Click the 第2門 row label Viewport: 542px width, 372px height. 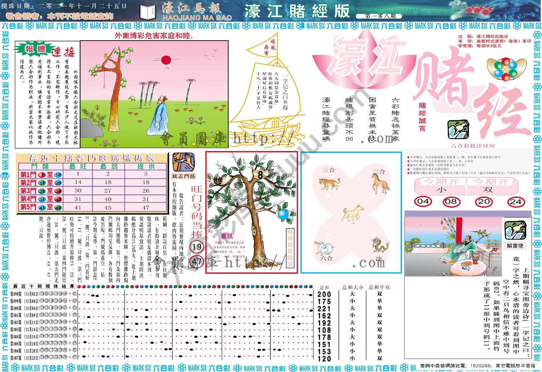(41, 183)
